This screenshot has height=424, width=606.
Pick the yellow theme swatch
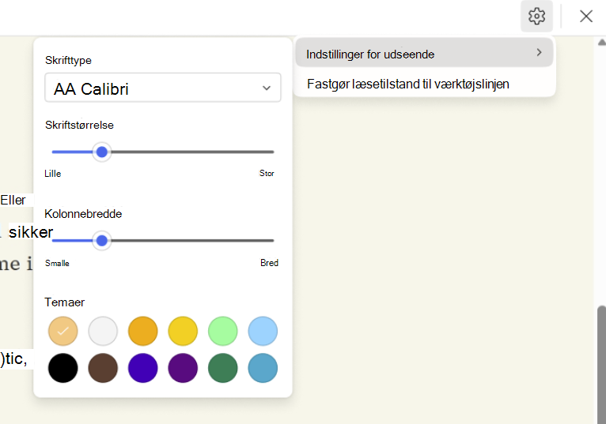click(x=183, y=331)
